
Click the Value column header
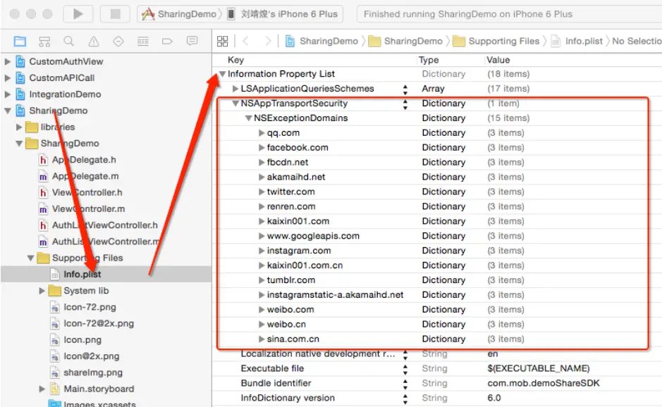(498, 60)
